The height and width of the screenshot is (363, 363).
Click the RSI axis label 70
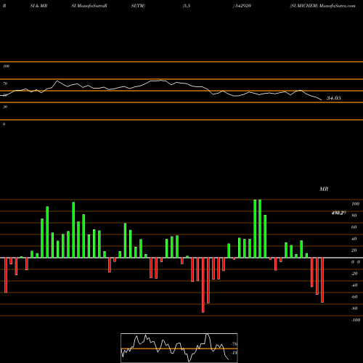pyautogui.click(x=5, y=83)
